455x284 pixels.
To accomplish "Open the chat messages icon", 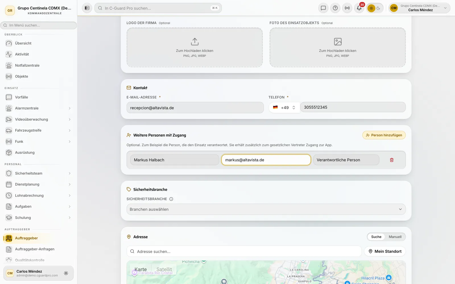I will click(x=323, y=8).
